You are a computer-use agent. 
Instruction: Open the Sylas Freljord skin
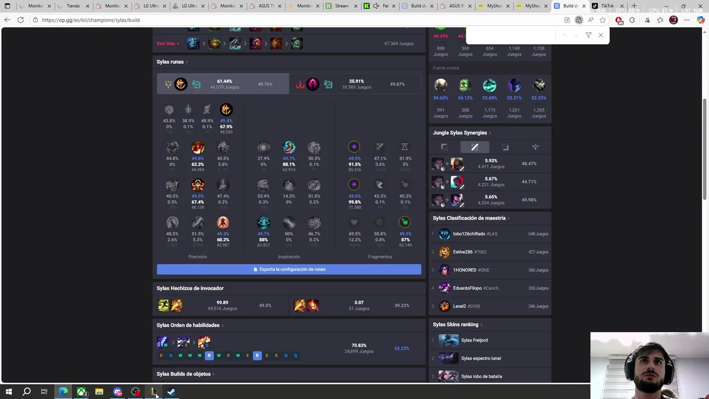tap(490, 340)
